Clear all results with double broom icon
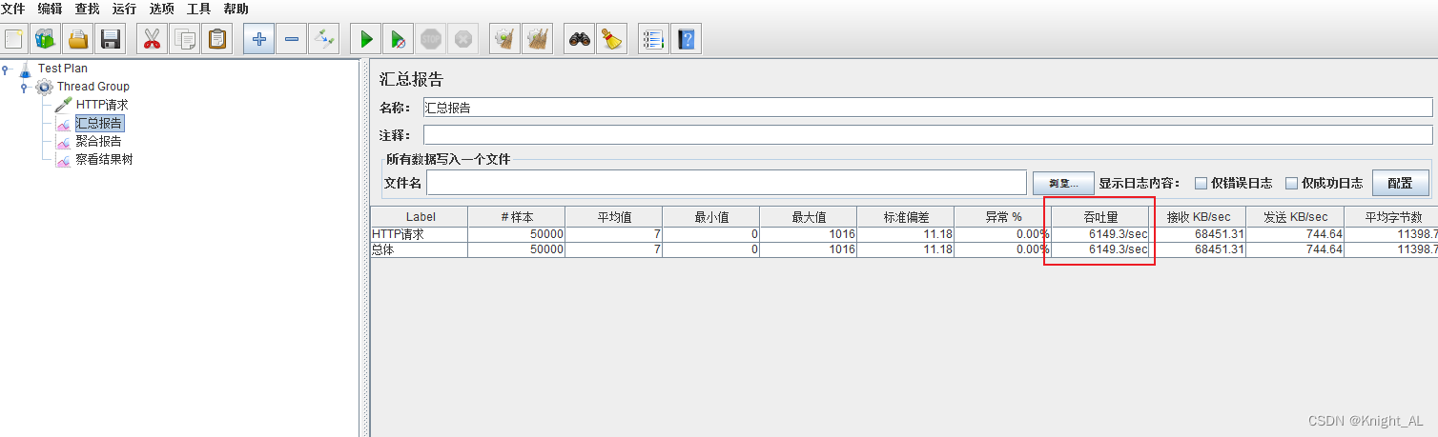This screenshot has height=437, width=1438. click(538, 39)
